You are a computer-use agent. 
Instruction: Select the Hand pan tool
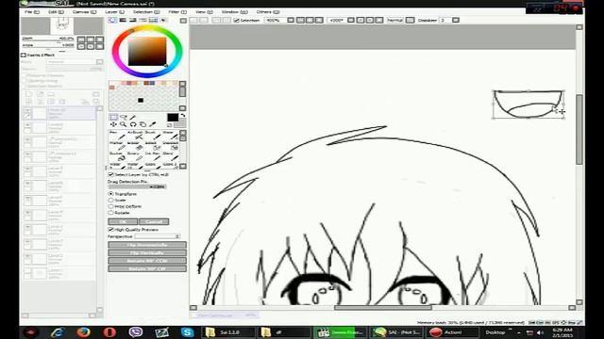(x=143, y=124)
